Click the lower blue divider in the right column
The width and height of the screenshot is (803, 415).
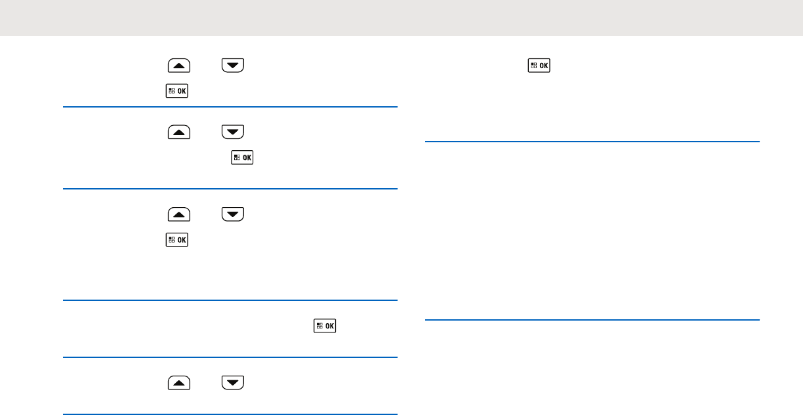[x=592, y=320]
